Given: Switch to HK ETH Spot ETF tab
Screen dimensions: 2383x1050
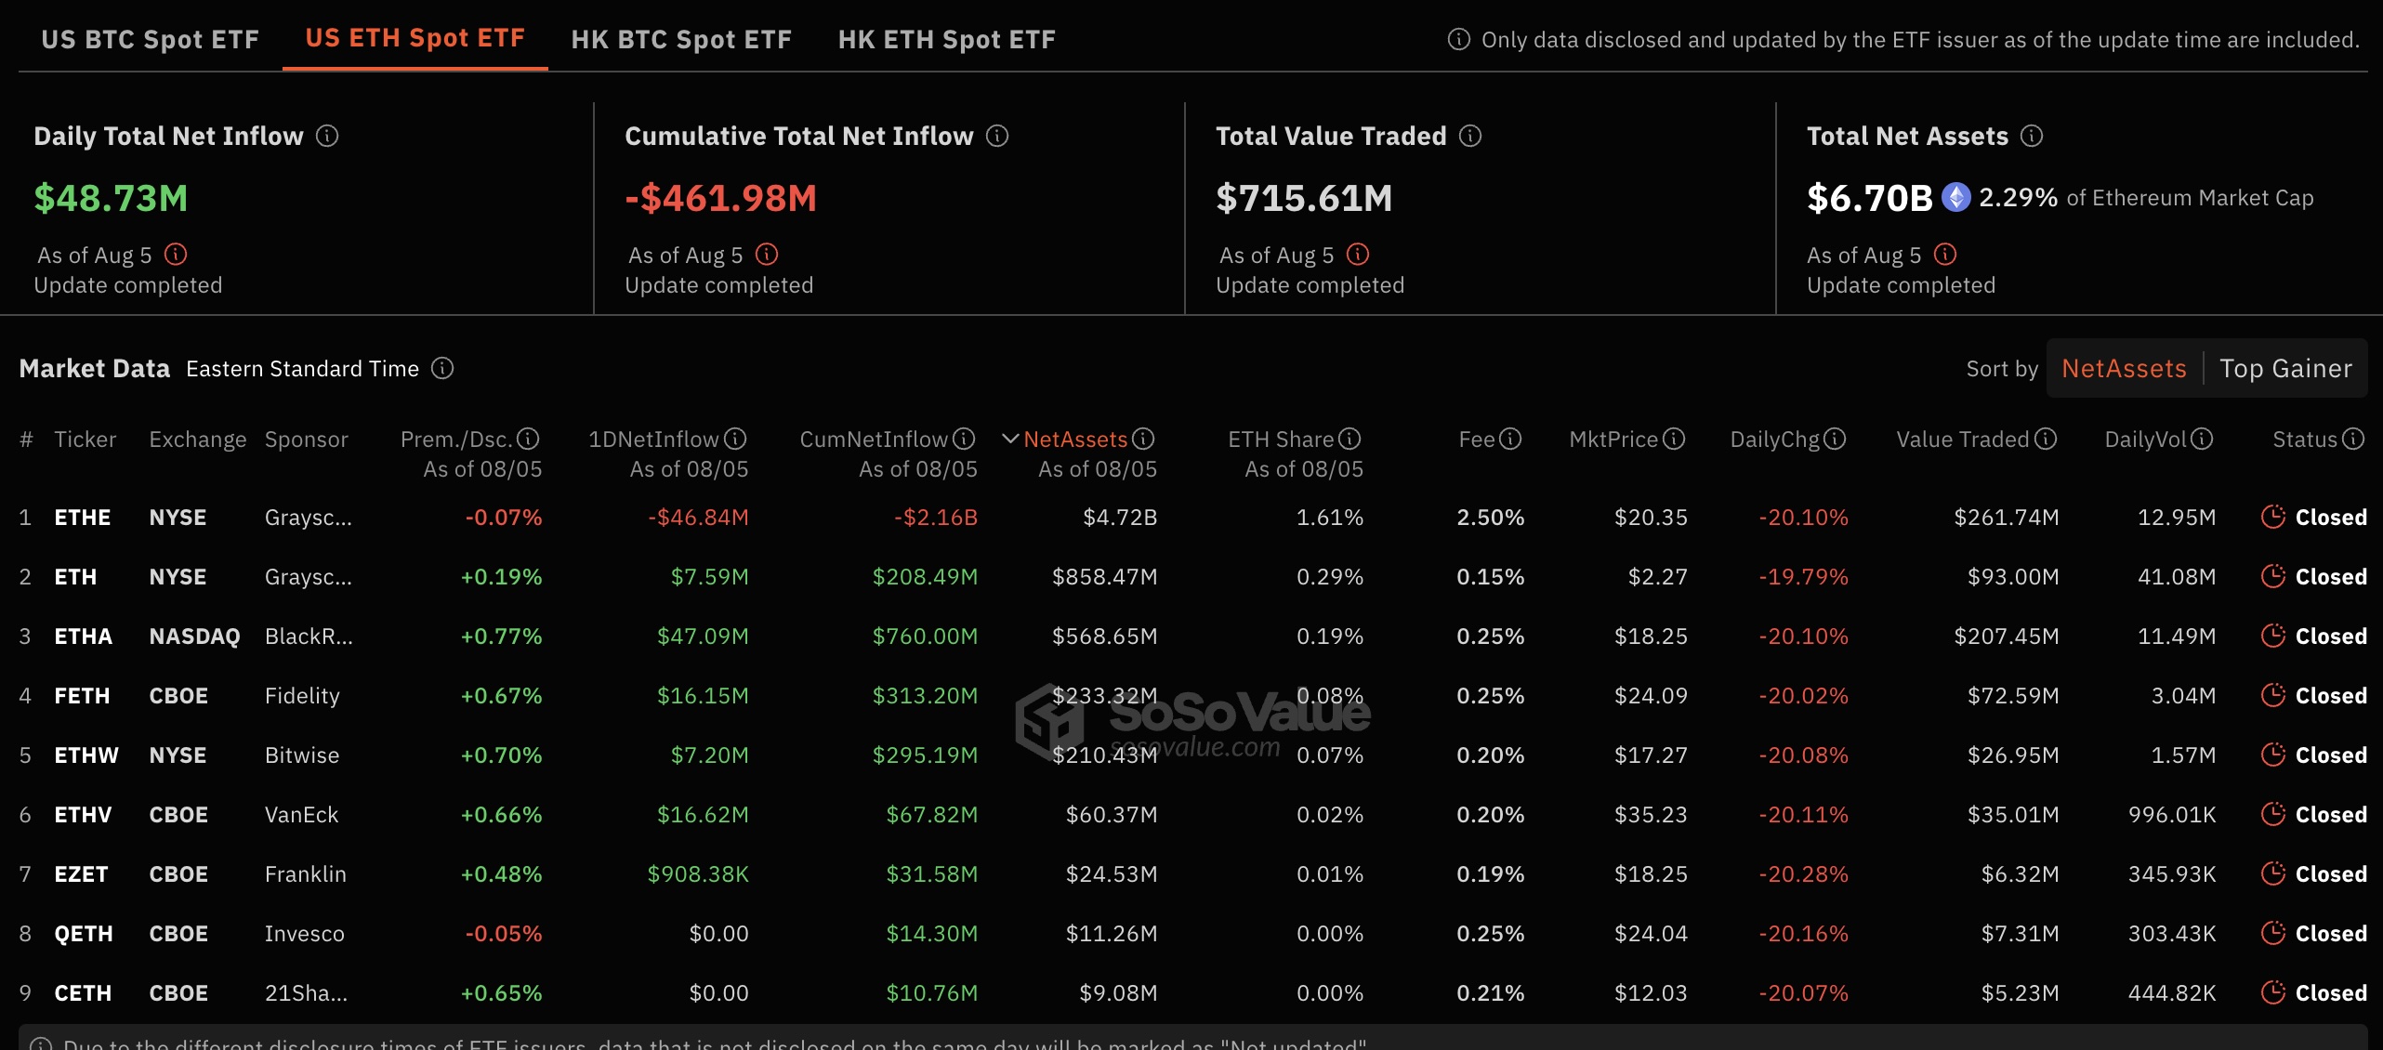Looking at the screenshot, I should click(947, 39).
